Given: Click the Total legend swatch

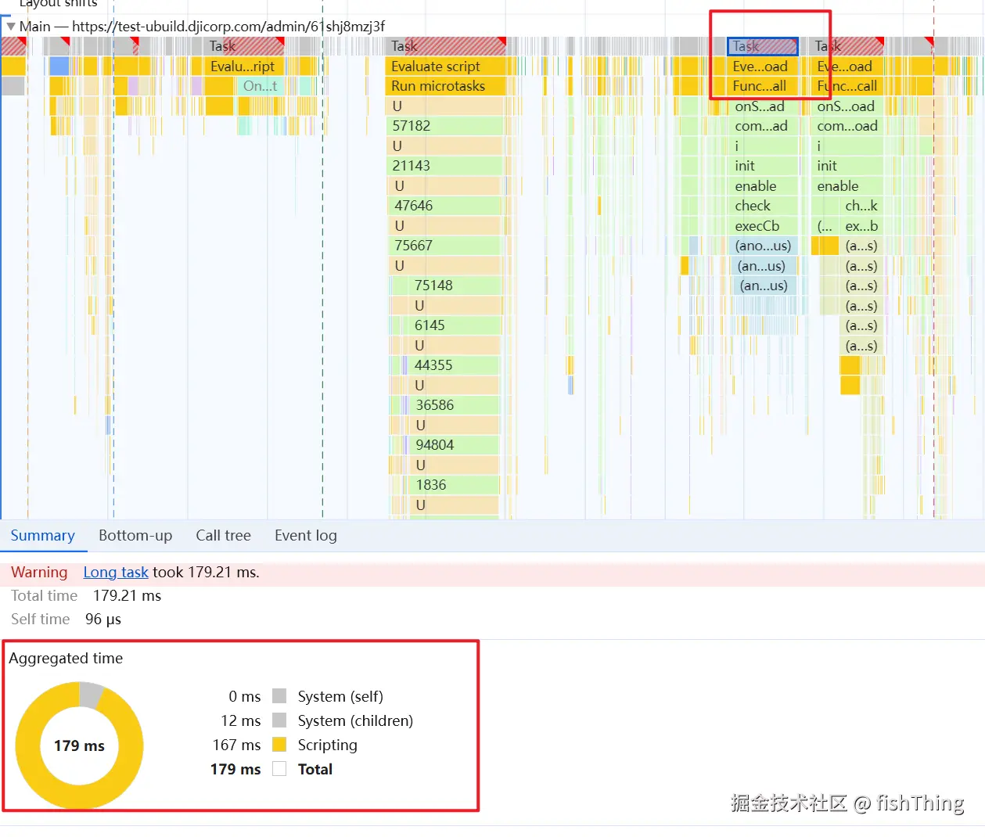Looking at the screenshot, I should 279,769.
